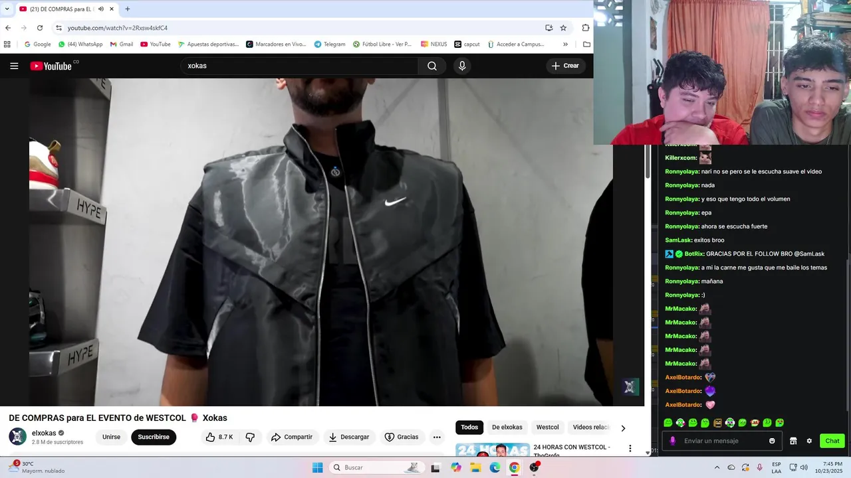Open the Acceder a Campus bookmark
The image size is (851, 478).
point(516,44)
